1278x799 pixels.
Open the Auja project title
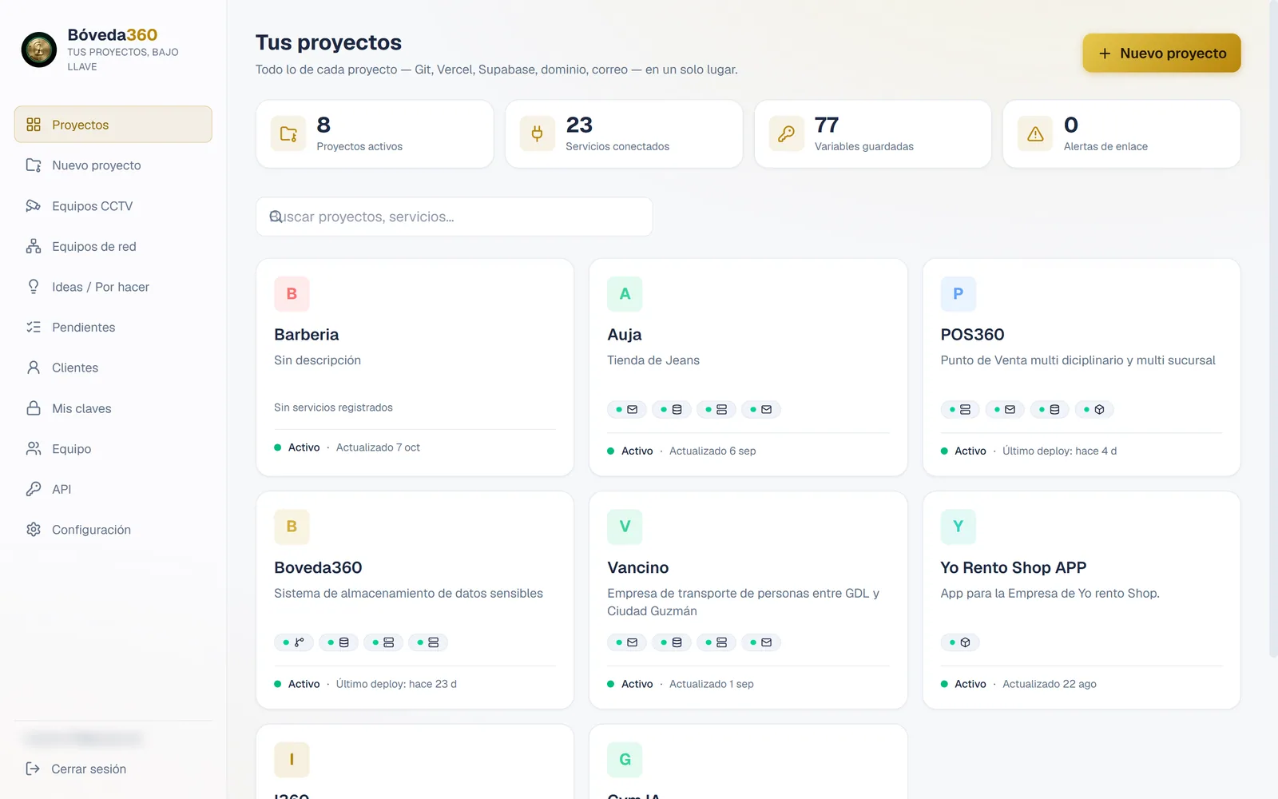(625, 335)
